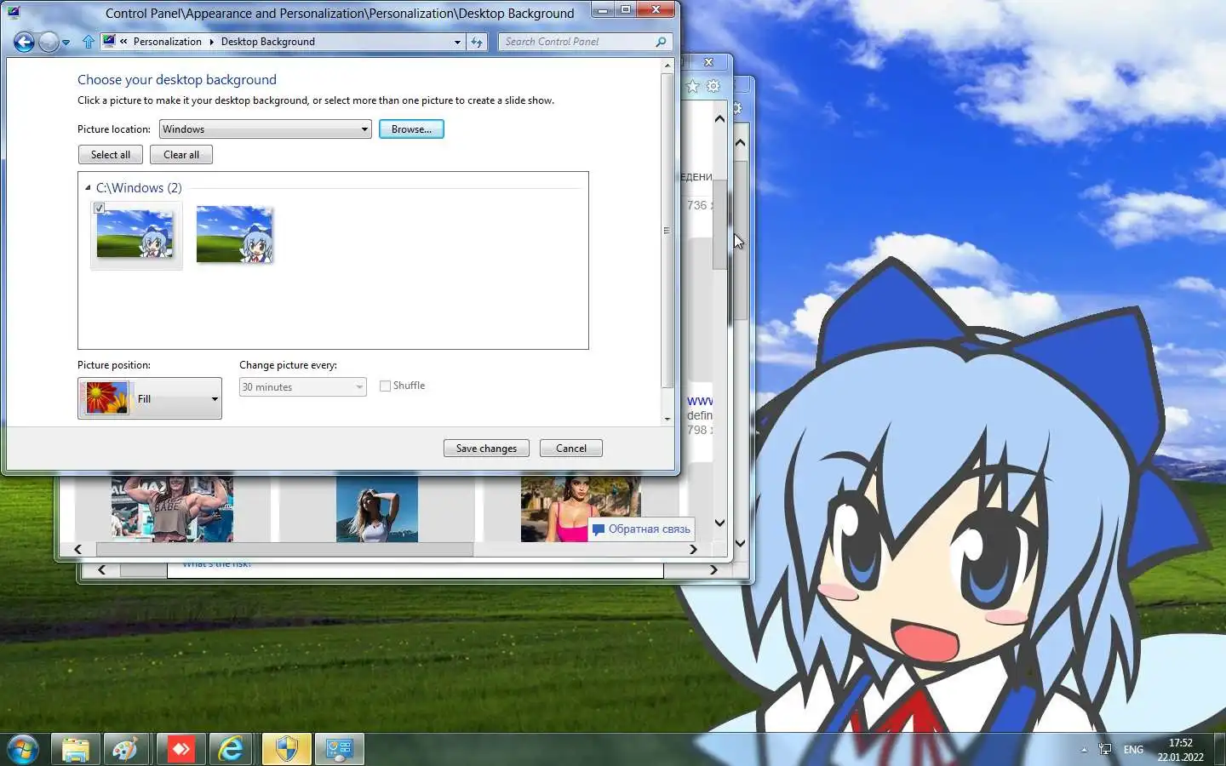Select the first Cirno wallpaper thumbnail
Image resolution: width=1226 pixels, height=766 pixels.
click(x=135, y=235)
